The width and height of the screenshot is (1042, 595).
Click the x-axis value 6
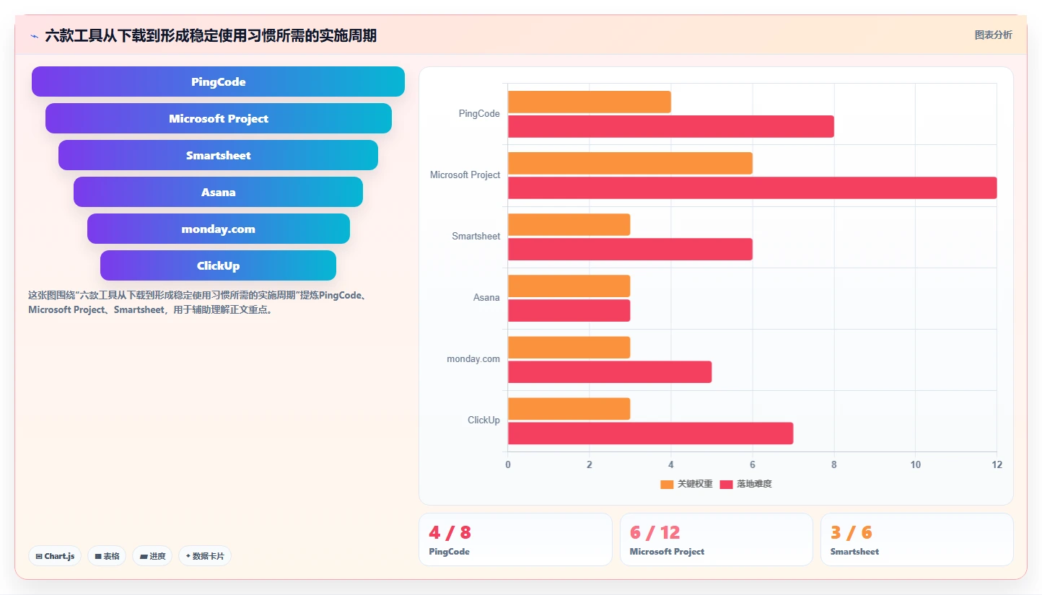[753, 464]
